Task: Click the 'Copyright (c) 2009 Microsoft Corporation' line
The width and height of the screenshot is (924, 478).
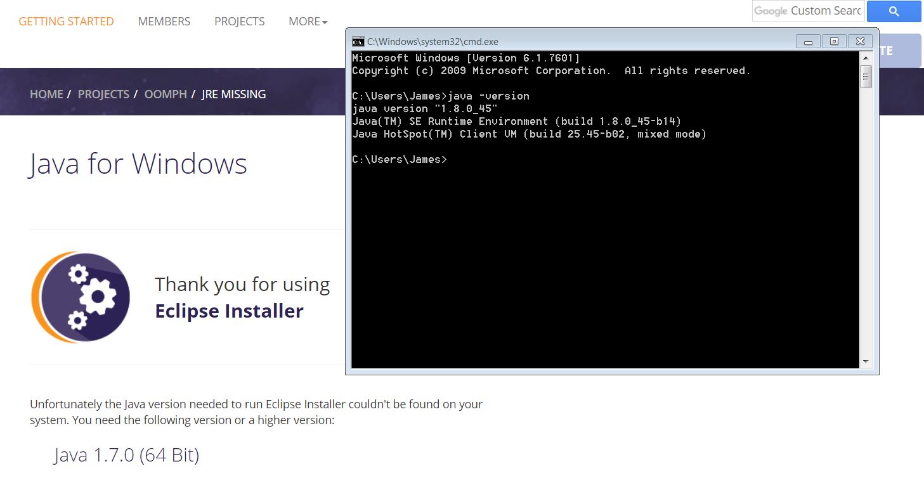Action: click(551, 71)
